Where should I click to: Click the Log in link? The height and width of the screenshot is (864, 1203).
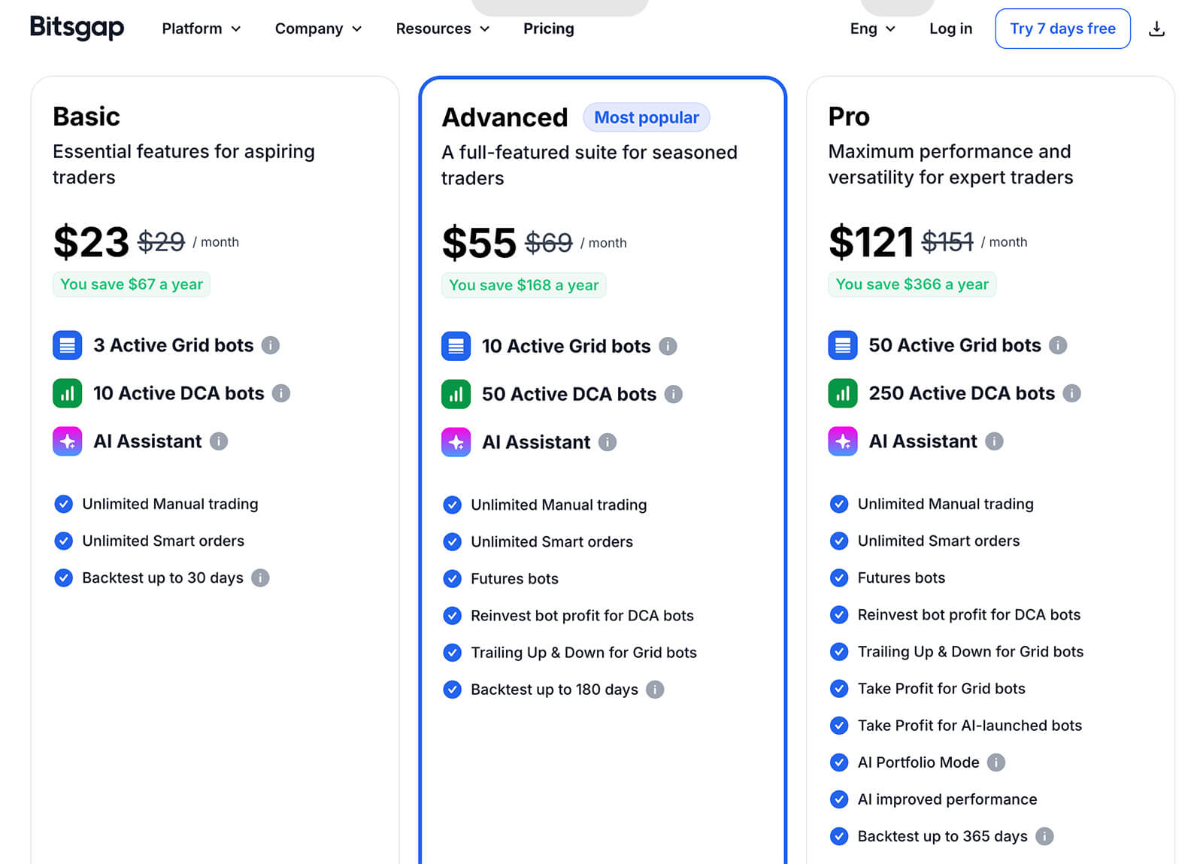tap(950, 29)
